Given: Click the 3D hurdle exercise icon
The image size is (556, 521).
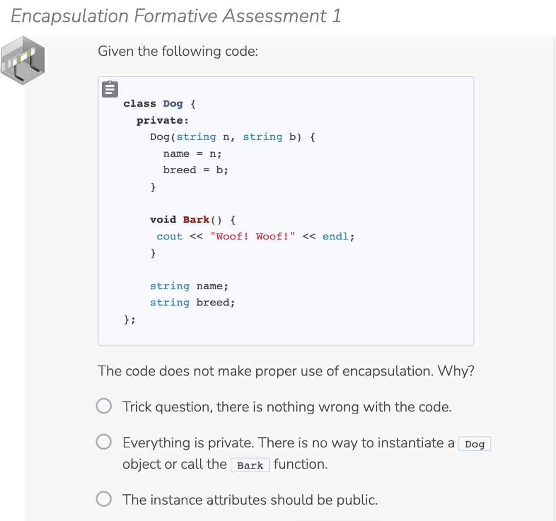Looking at the screenshot, I should point(23,60).
